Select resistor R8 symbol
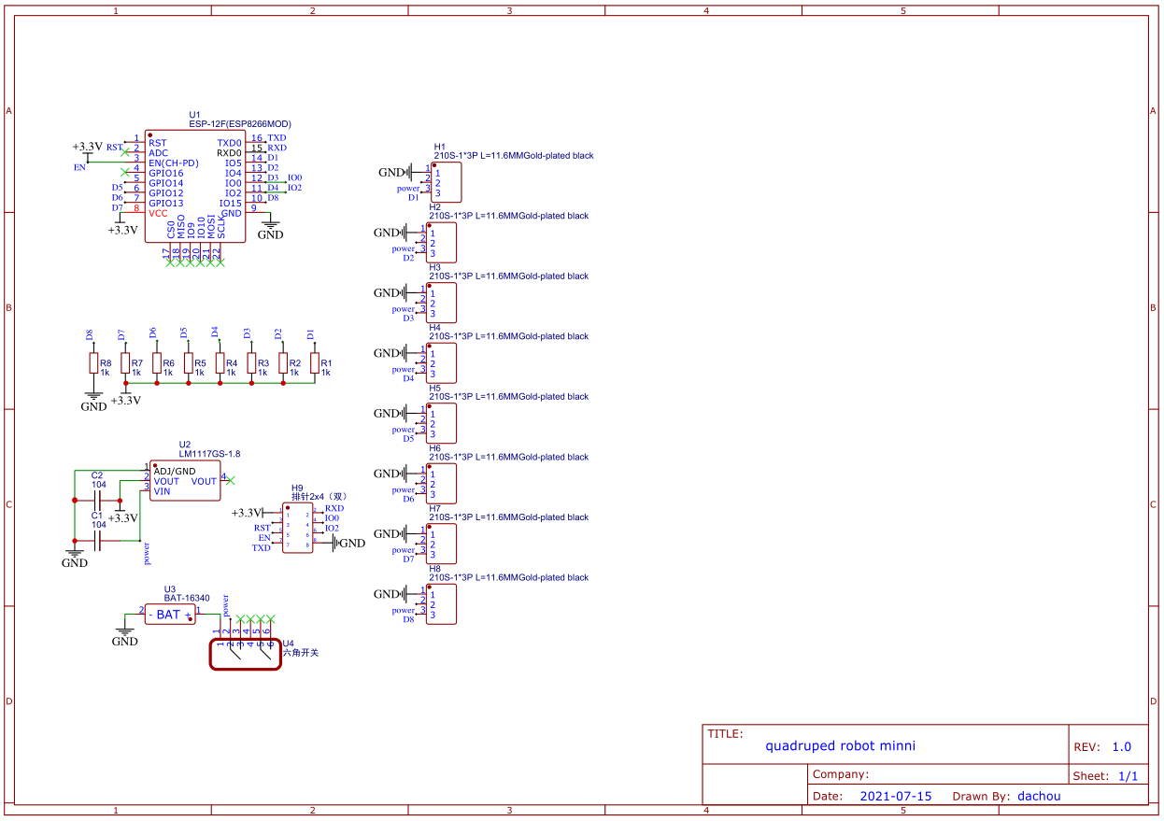The image size is (1164, 821). coord(93,364)
